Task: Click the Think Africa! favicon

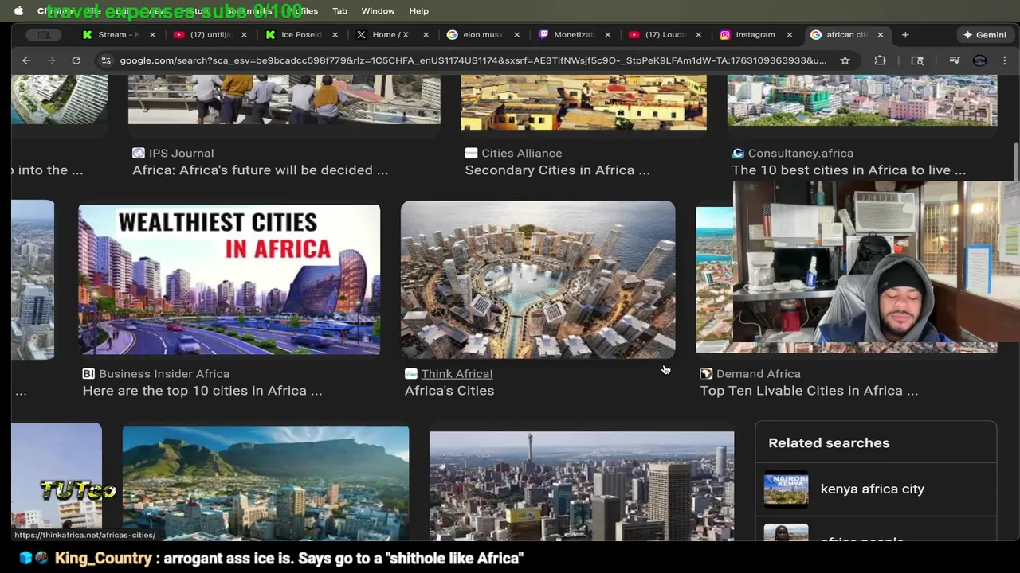Action: click(x=410, y=374)
